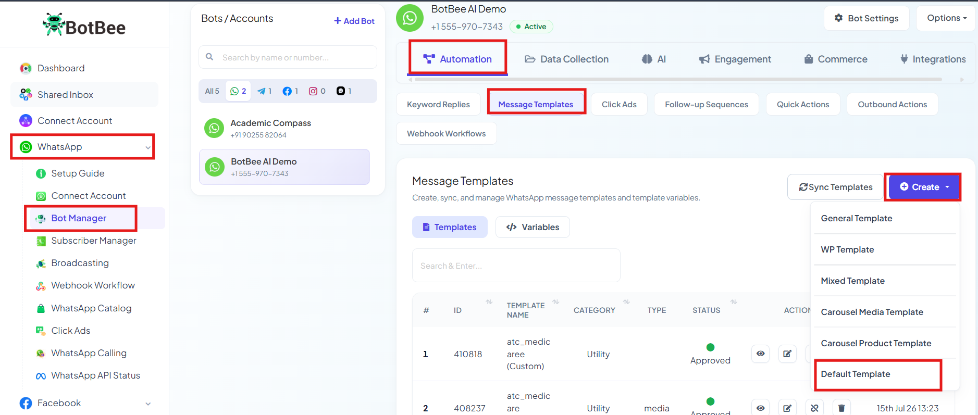Viewport: 978px width, 415px height.
Task: Click the BotBee logo
Action: click(x=84, y=25)
